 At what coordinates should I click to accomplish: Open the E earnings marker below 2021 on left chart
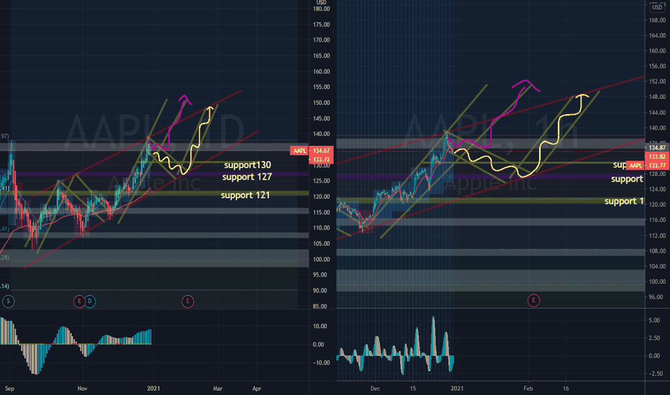coord(188,302)
